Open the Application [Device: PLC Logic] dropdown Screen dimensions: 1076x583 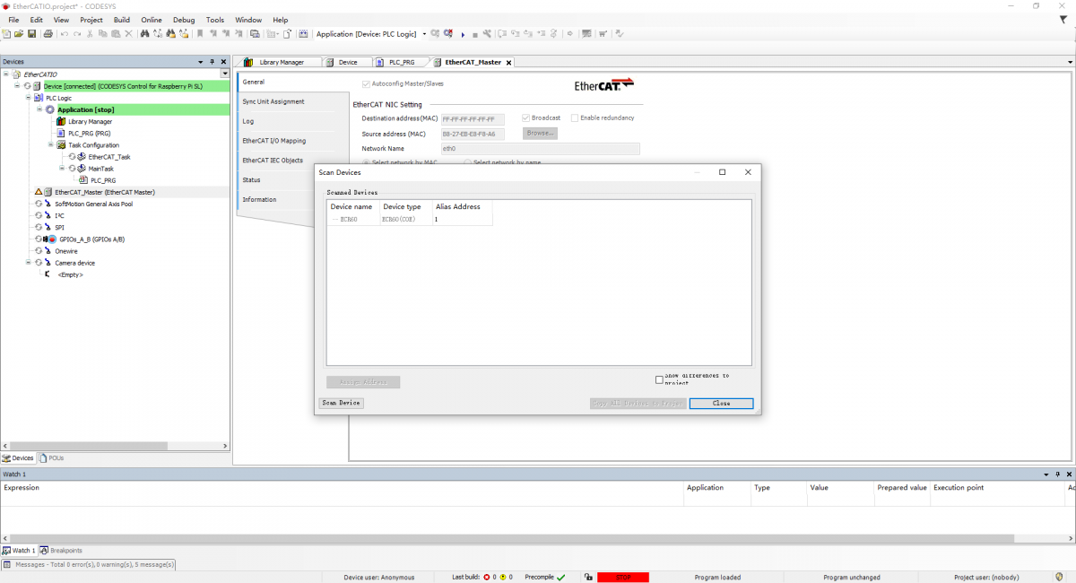click(x=424, y=34)
